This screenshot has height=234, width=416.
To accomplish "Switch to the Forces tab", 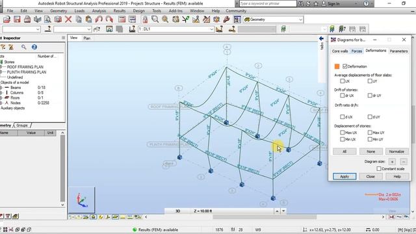I will 357,51.
